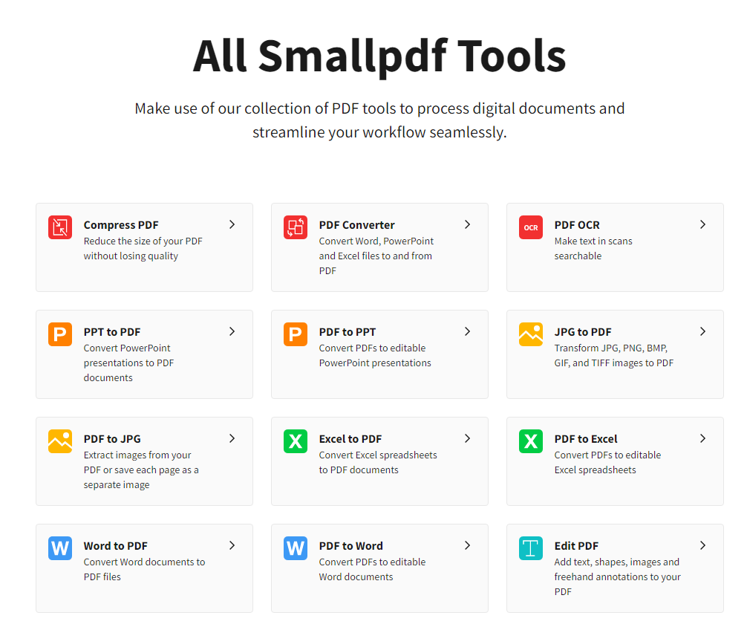The height and width of the screenshot is (627, 747).
Task: Open the Word to PDF chevron arrow
Action: (232, 545)
